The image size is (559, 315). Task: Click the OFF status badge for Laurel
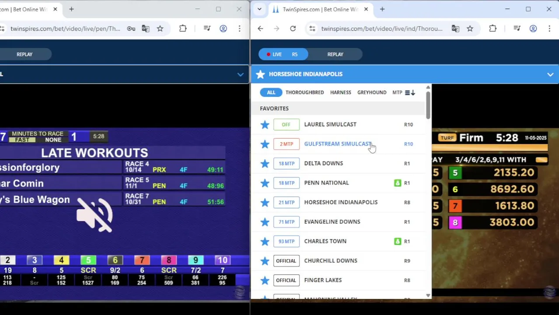[x=286, y=125]
